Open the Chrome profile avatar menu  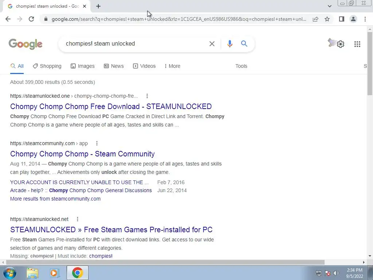353,19
